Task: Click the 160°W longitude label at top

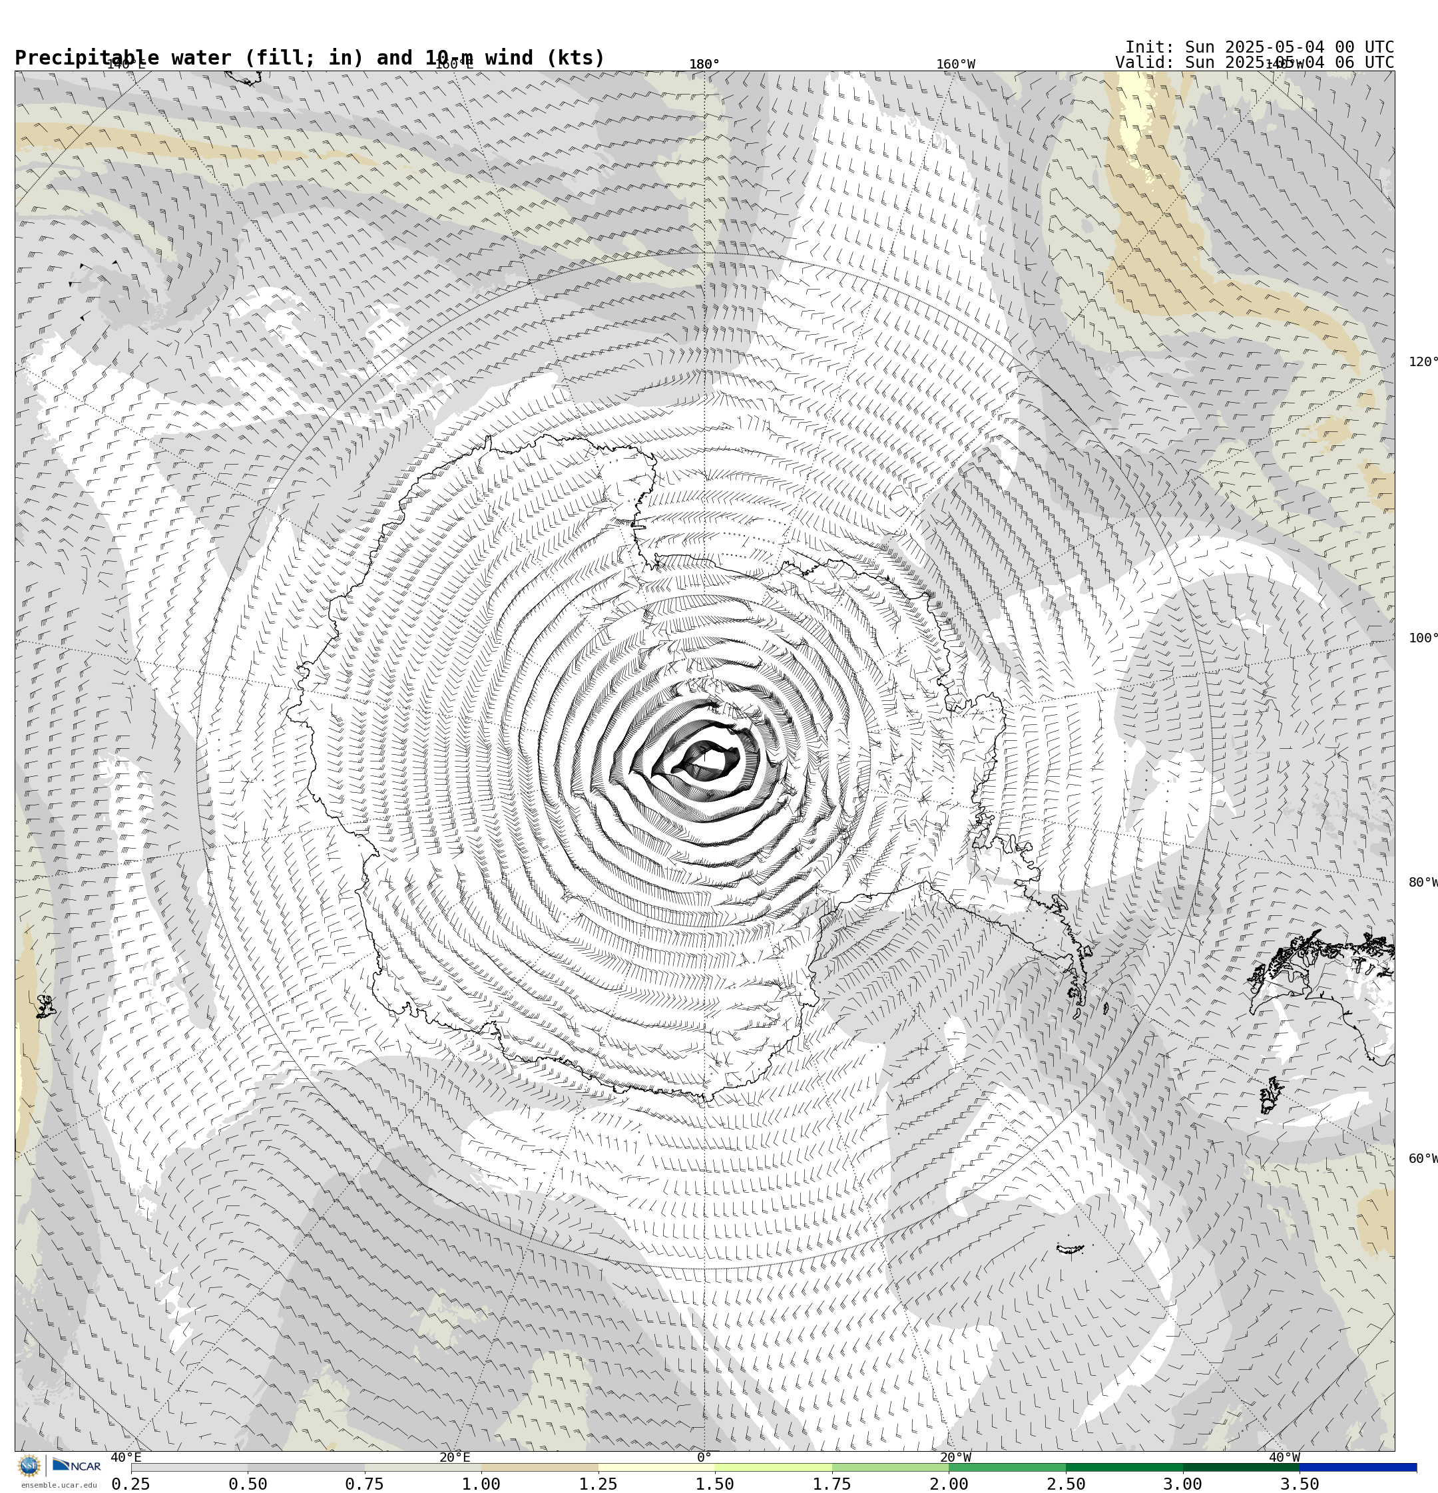Action: click(955, 65)
